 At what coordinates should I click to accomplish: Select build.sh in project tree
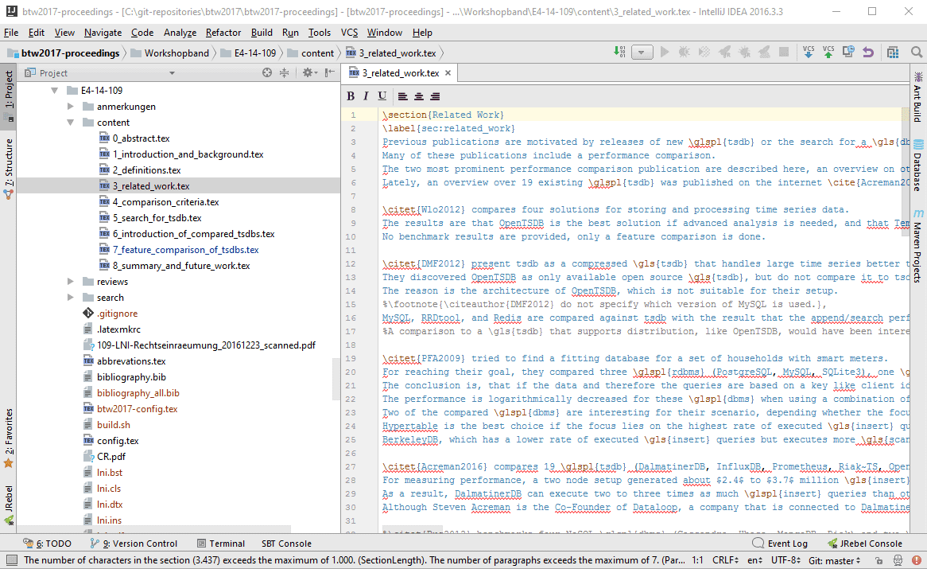pos(113,425)
